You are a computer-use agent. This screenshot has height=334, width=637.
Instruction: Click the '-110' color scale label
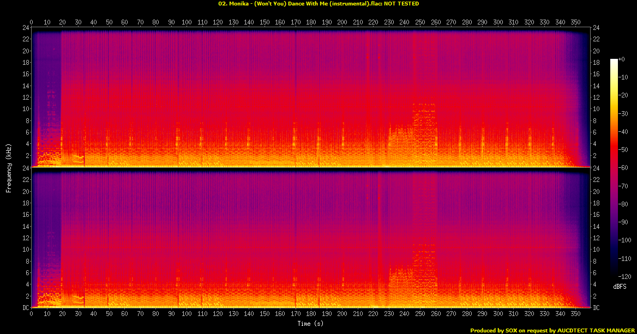625,258
